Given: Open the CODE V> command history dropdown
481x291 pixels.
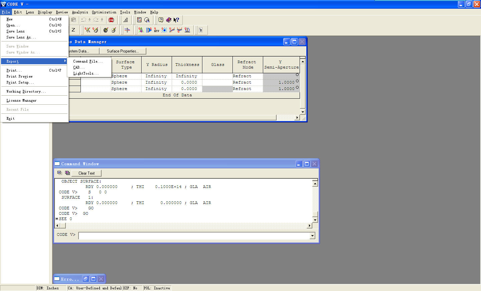Looking at the screenshot, I should click(x=313, y=236).
